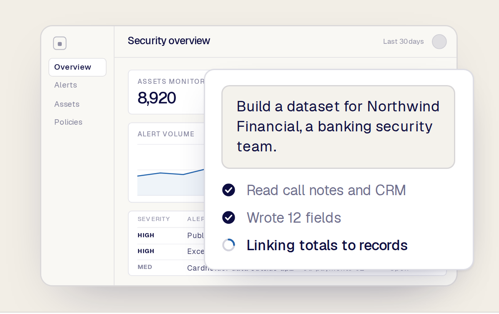Go to Alerts in the sidebar
The image size is (499, 314).
[65, 85]
